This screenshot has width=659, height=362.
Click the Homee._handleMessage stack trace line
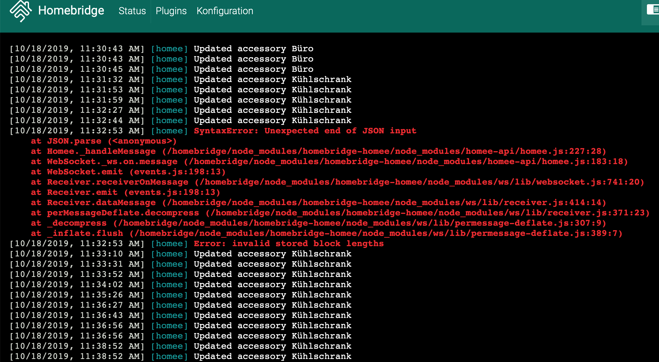click(x=318, y=151)
